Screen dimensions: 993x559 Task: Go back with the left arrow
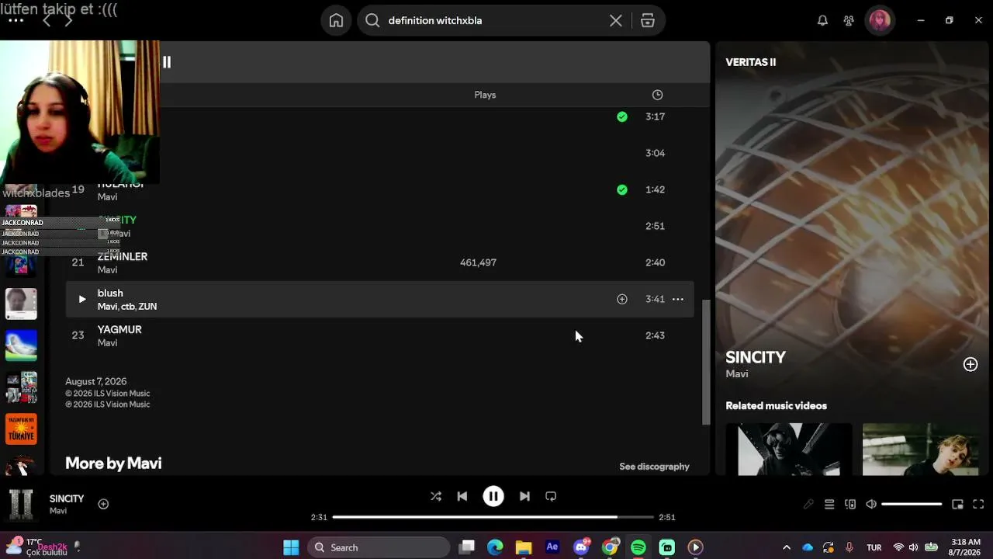pos(47,21)
